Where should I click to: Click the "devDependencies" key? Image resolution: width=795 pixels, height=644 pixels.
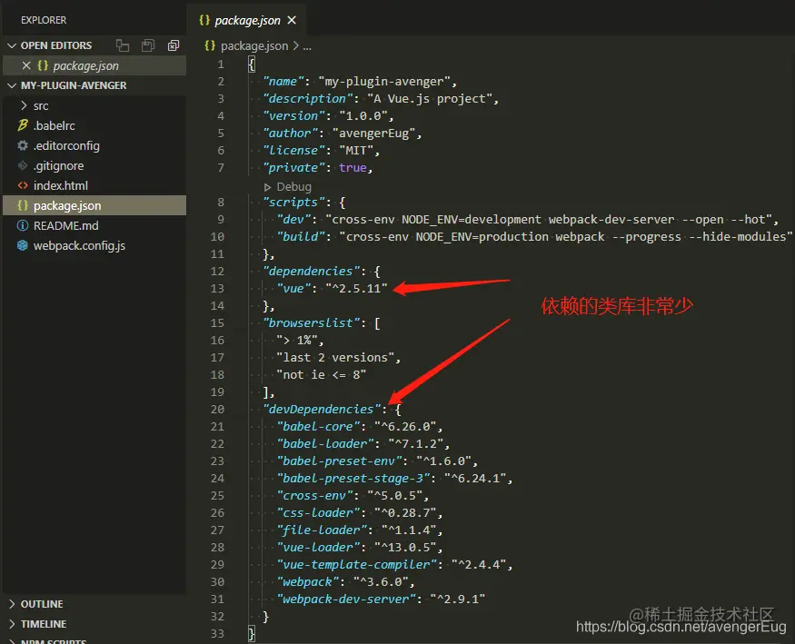point(322,409)
